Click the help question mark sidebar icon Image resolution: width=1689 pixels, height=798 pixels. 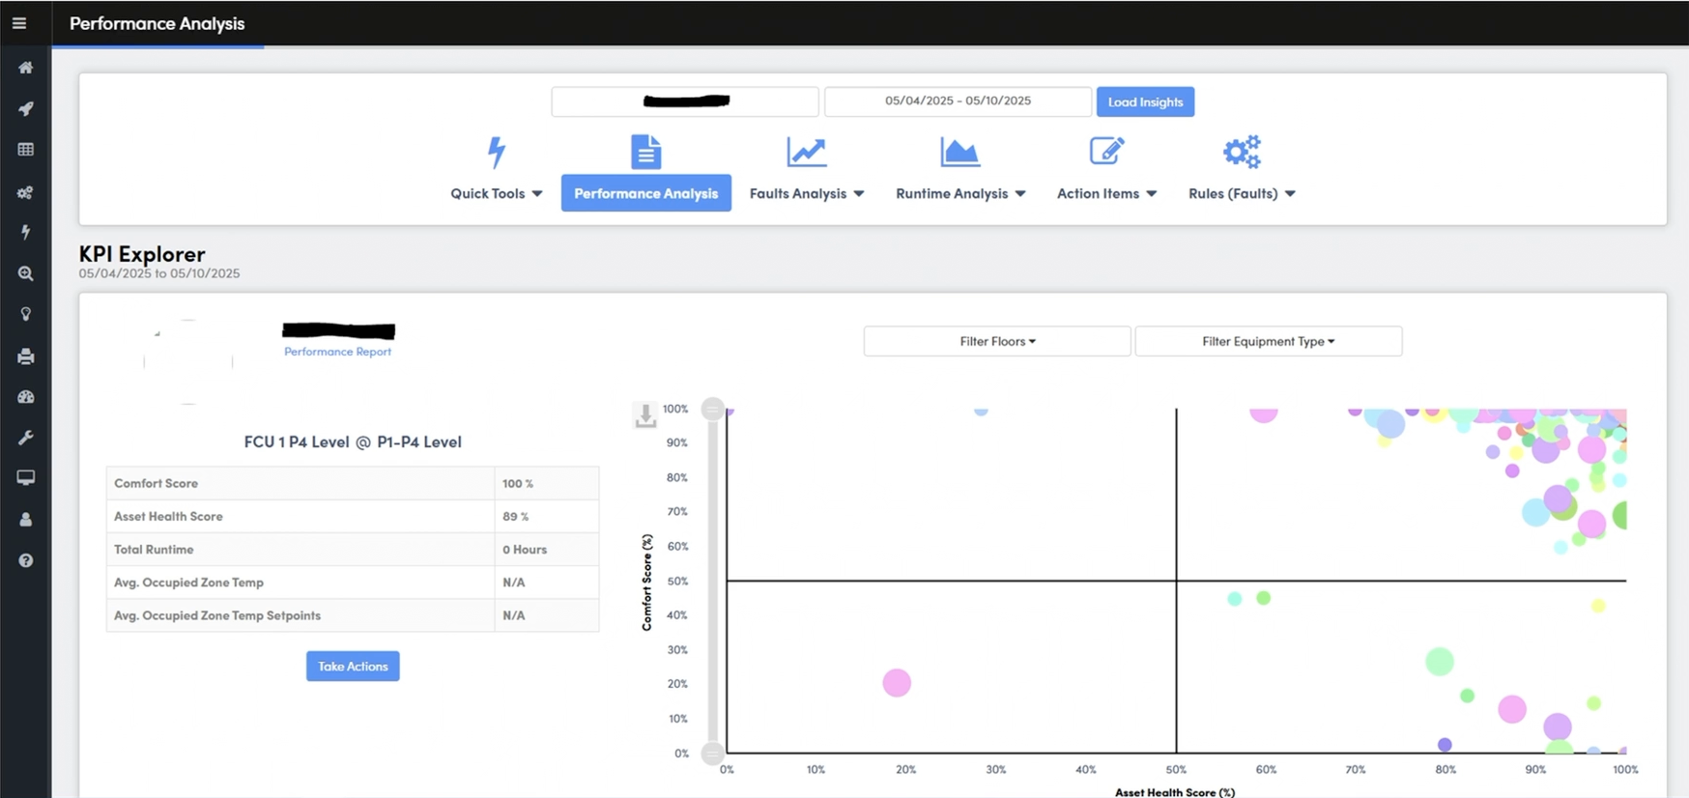tap(26, 560)
